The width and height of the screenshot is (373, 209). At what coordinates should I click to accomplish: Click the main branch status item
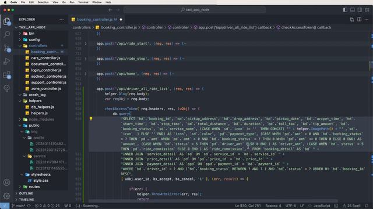pos(18,206)
